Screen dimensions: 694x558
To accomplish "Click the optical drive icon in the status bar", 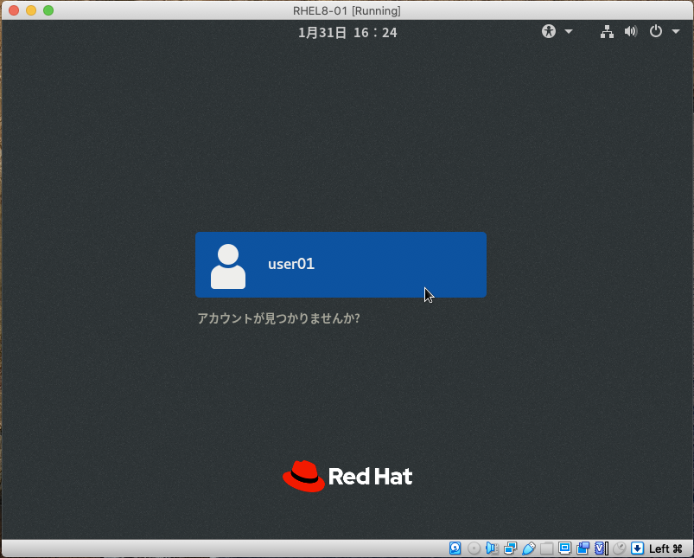I will coord(473,548).
